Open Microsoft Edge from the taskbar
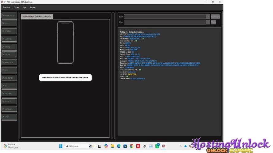The width and height of the screenshot is (273, 153). point(119,146)
